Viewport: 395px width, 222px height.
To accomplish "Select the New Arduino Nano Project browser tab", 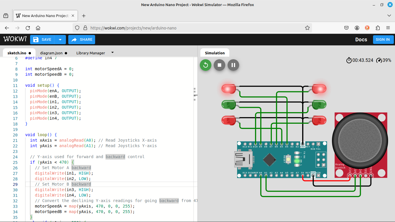I will click(45, 16).
